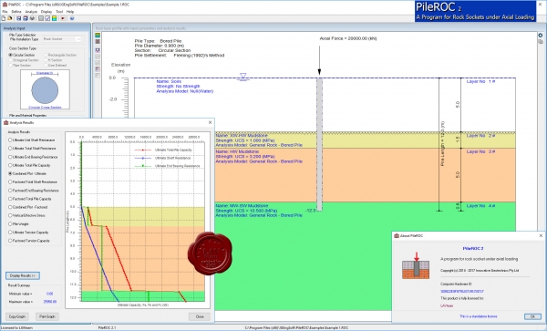Click the Print Graph button
This screenshot has height=331, width=547.
(47, 316)
